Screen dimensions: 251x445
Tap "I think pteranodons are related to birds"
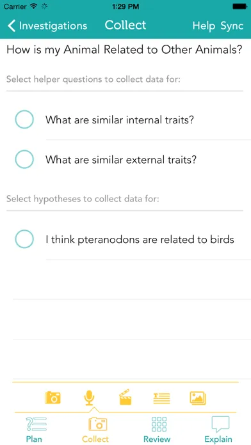140,240
